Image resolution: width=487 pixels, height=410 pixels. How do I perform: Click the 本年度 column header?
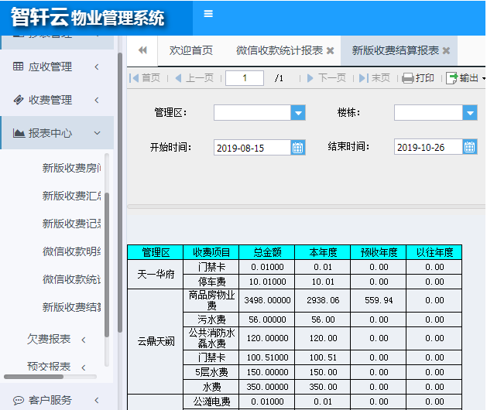tap(323, 252)
